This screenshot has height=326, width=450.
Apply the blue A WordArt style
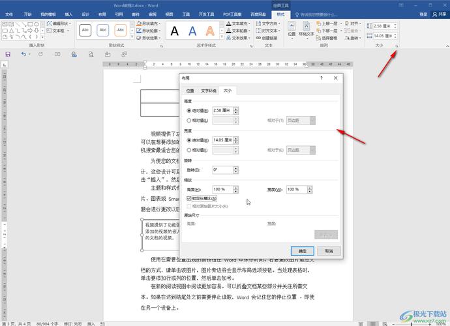click(192, 31)
